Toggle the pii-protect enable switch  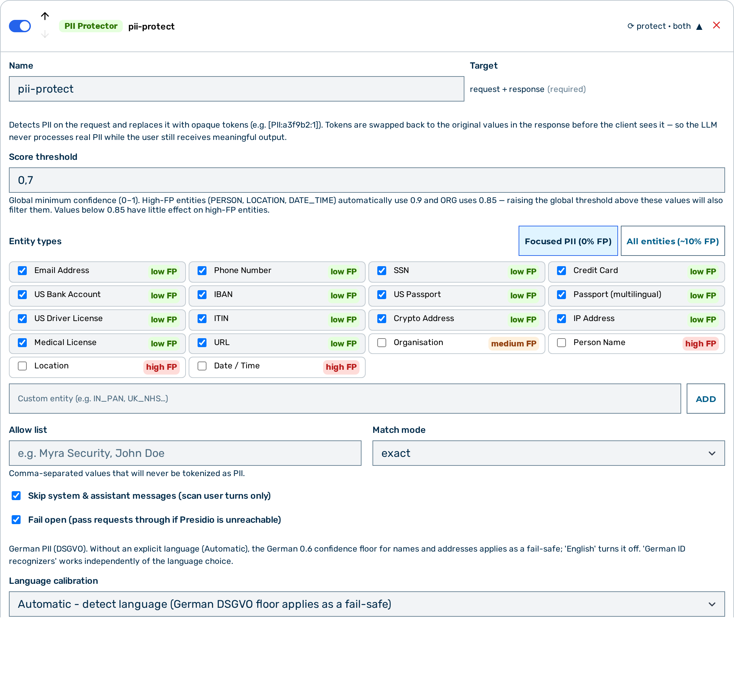point(20,26)
